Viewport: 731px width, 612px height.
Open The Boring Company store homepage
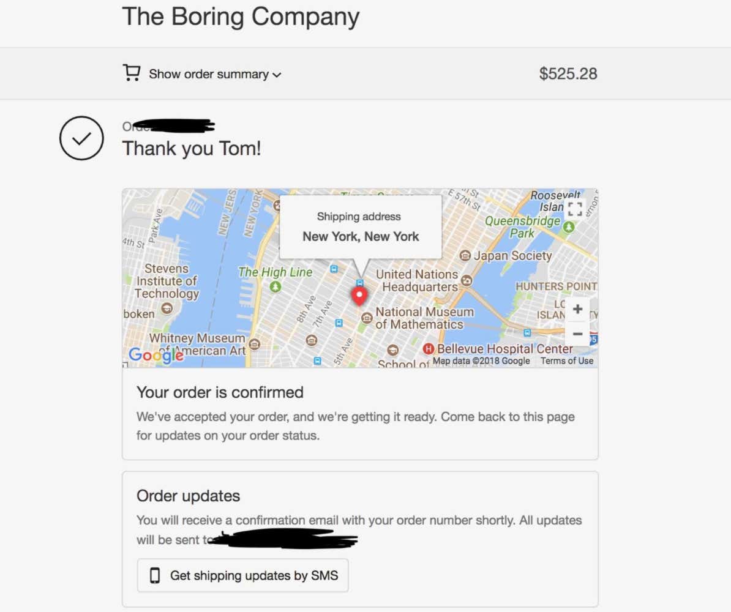pyautogui.click(x=241, y=17)
